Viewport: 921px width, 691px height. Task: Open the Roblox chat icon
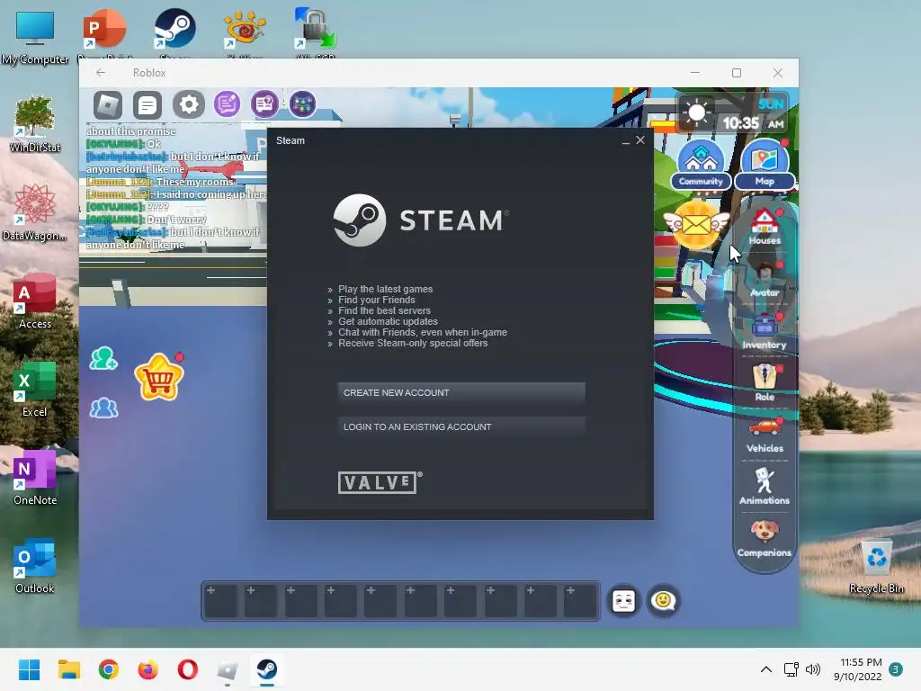click(x=148, y=105)
